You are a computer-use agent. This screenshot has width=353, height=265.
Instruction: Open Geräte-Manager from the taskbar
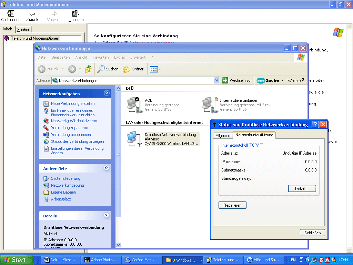click(x=142, y=260)
